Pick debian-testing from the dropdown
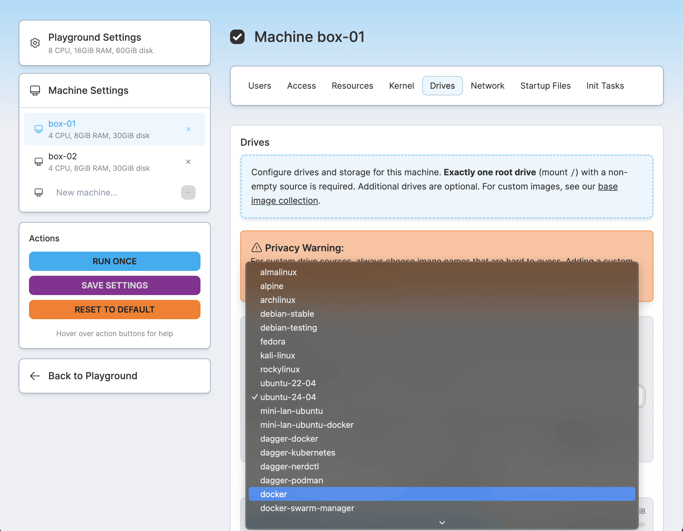The image size is (683, 531). tap(441, 328)
